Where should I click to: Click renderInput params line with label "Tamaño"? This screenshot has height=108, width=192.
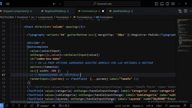click(x=84, y=79)
